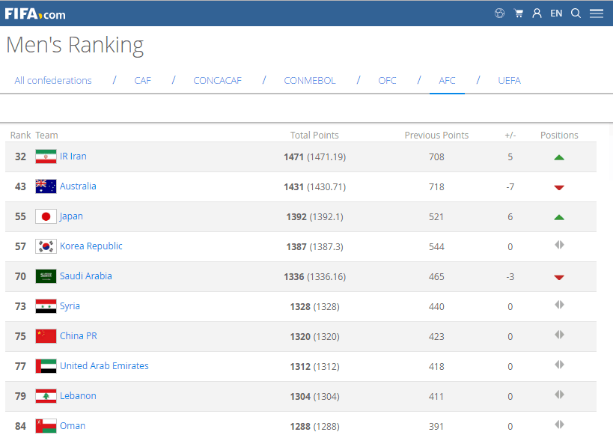The height and width of the screenshot is (441, 613).
Task: Click the Men's Ranking page heading
Action: click(75, 45)
